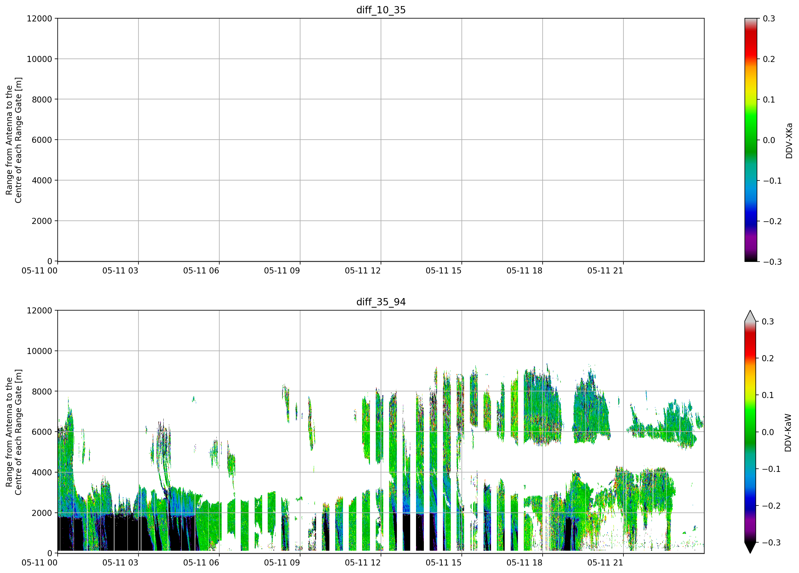799x573 pixels.
Task: Click the 12000 y-axis label on the upper plot
Action: click(x=39, y=18)
